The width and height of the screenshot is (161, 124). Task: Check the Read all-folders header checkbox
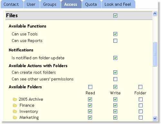click(x=90, y=87)
